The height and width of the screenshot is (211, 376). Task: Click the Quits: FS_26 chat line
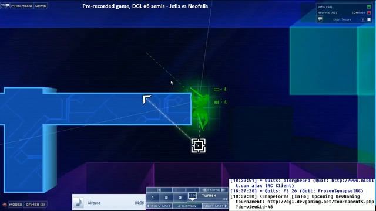(x=297, y=191)
